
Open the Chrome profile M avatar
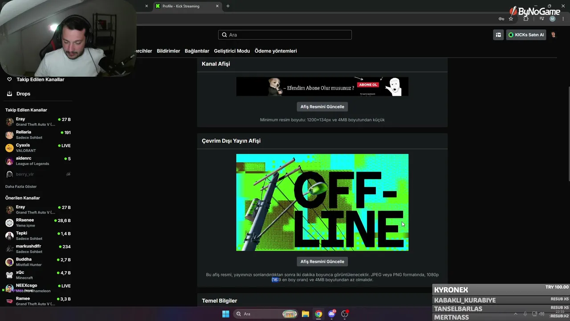point(553,19)
